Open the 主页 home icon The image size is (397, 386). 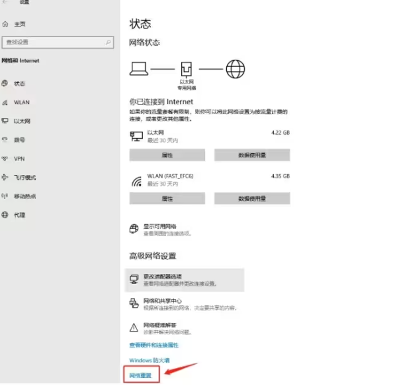pos(5,24)
